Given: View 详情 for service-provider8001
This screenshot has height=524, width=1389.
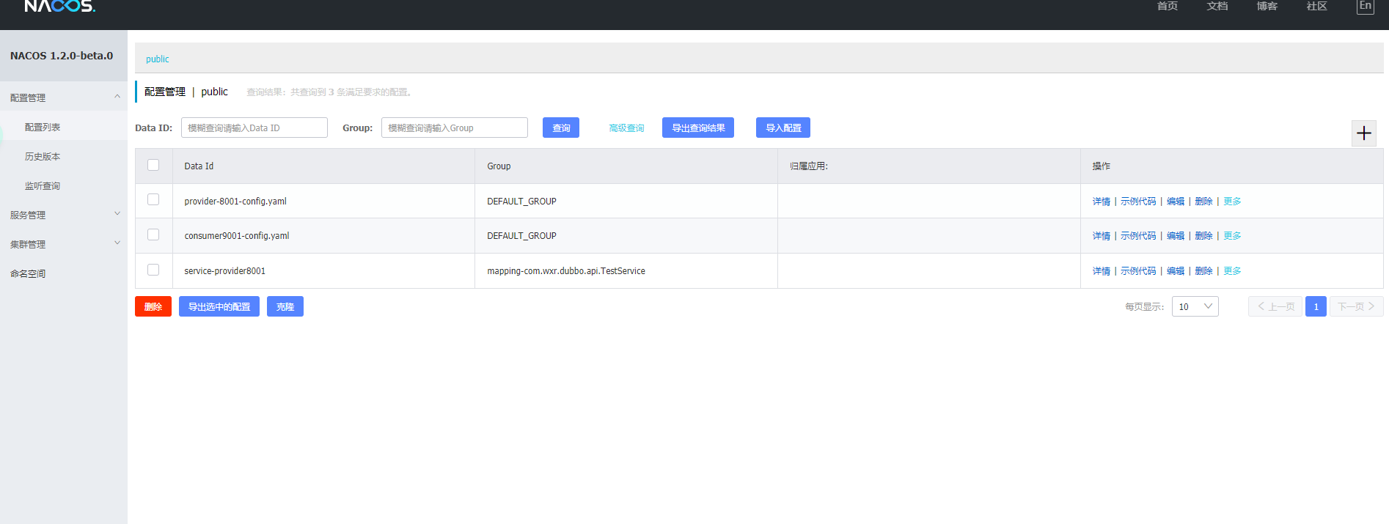Looking at the screenshot, I should (1102, 270).
